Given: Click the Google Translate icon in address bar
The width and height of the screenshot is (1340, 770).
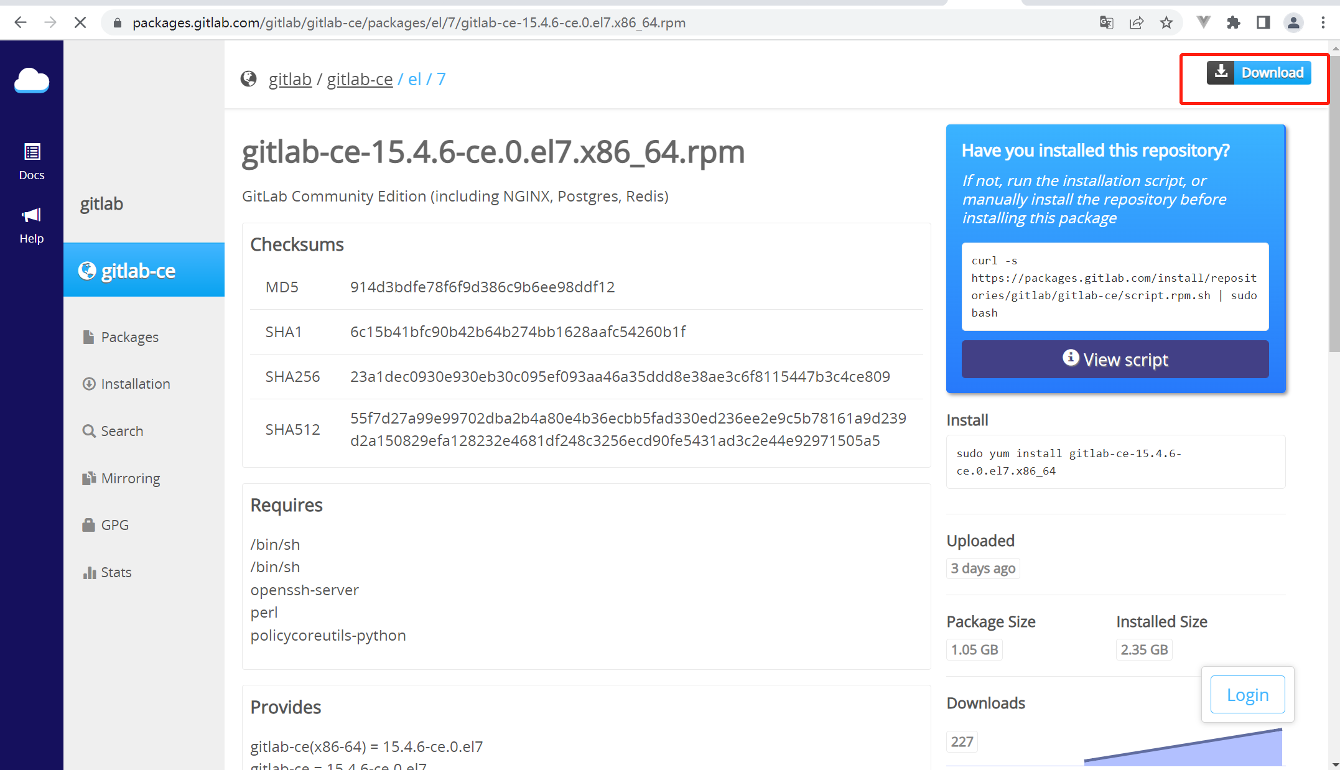Looking at the screenshot, I should click(1106, 23).
